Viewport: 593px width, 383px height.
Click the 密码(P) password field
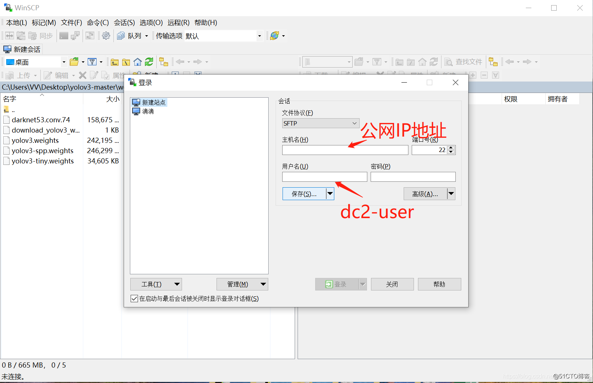point(413,177)
